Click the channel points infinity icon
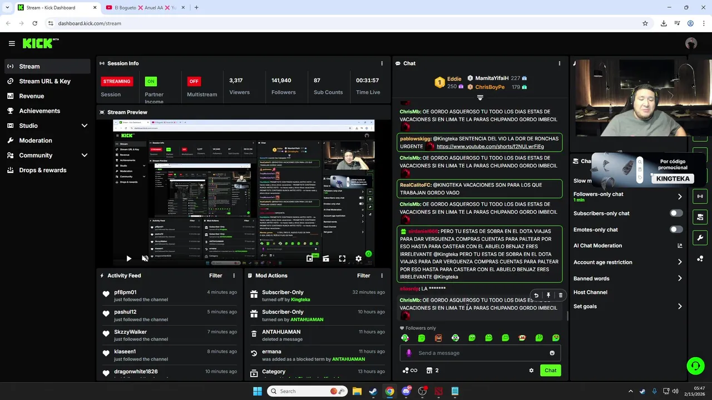 point(410,371)
